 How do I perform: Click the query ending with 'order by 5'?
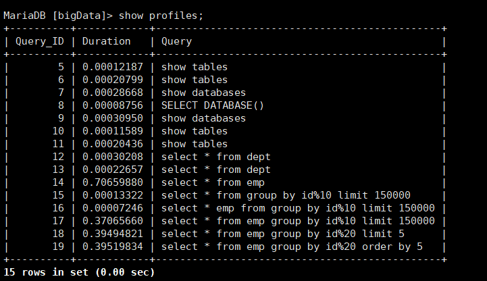coord(292,247)
